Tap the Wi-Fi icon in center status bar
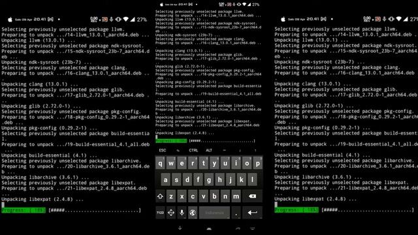418x235 pixels. [244, 5]
